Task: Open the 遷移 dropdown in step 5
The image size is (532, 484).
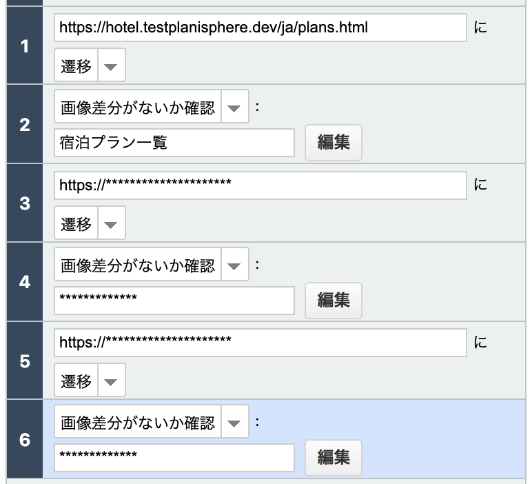Action: coord(90,380)
